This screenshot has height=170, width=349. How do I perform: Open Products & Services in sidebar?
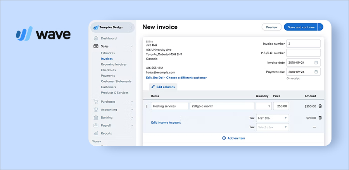115,93
